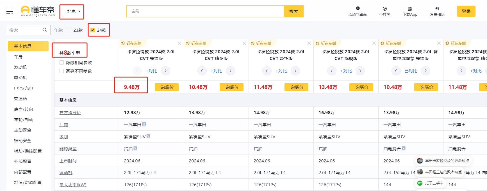Click the 发布作品 icon
The width and height of the screenshot is (487, 191).
pyautogui.click(x=437, y=8)
